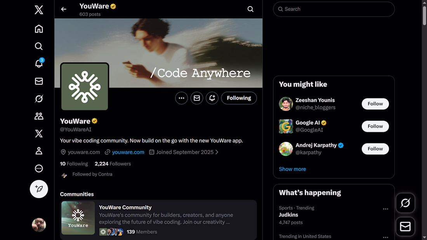Open YouWare profile picture
427x240 pixels.
point(84,86)
